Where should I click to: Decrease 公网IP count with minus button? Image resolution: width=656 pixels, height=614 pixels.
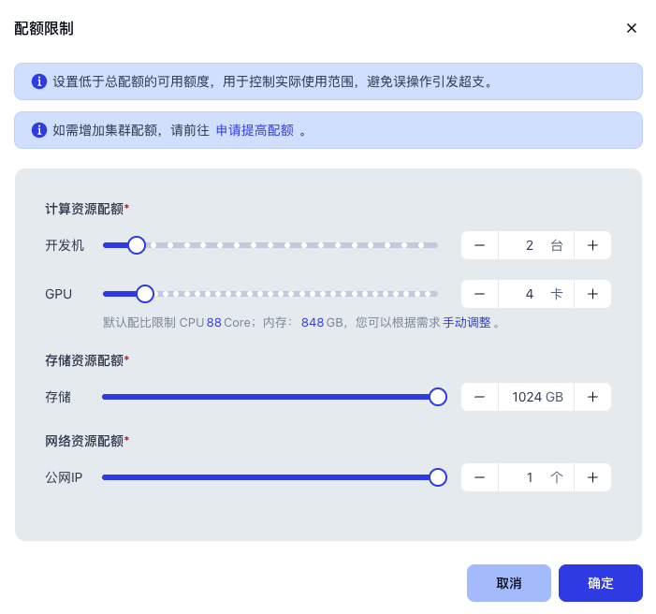pyautogui.click(x=479, y=477)
